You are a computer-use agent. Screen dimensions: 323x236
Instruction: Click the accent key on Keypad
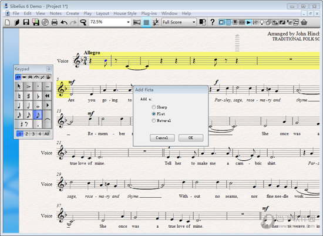pos(28,86)
